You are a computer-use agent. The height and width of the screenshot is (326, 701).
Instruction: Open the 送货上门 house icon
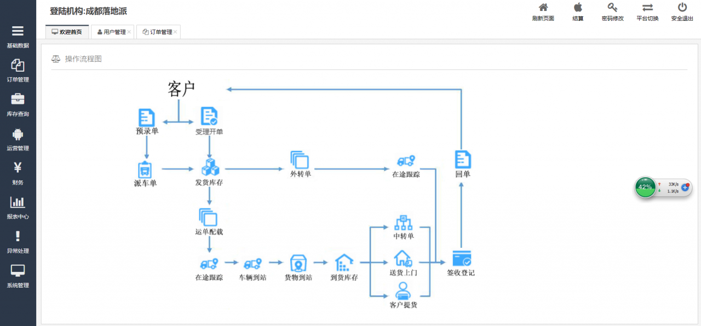pos(403,258)
